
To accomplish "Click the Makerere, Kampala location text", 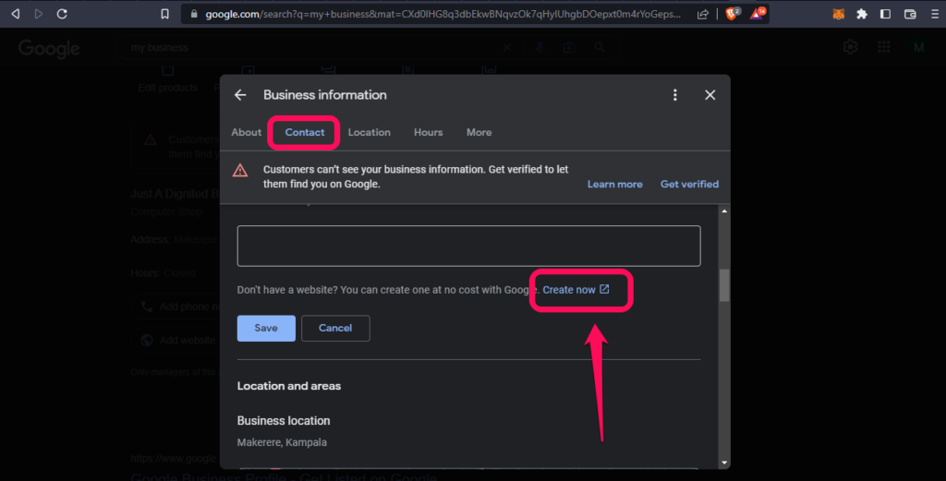I will 282,442.
